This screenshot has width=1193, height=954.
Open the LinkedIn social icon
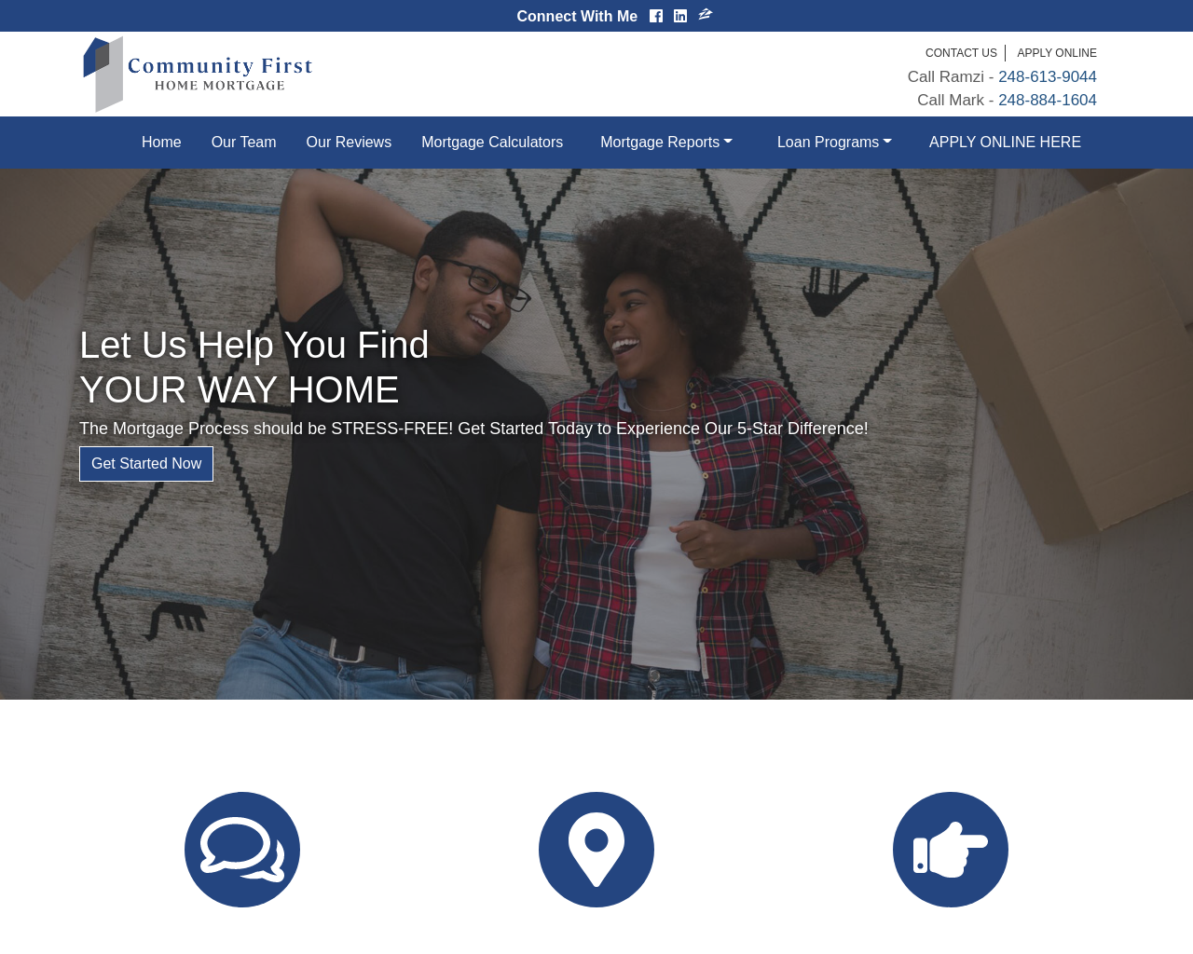(x=680, y=16)
